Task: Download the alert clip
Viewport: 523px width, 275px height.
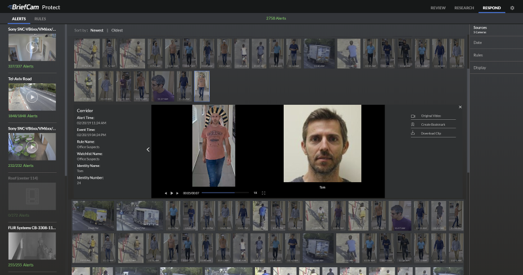Action: point(433,134)
